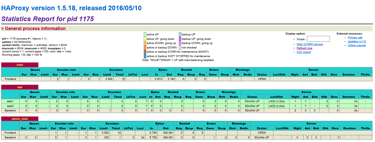The width and height of the screenshot is (375, 142).
Task: Click the MAINT legend color swatch
Action: pos(145,52)
